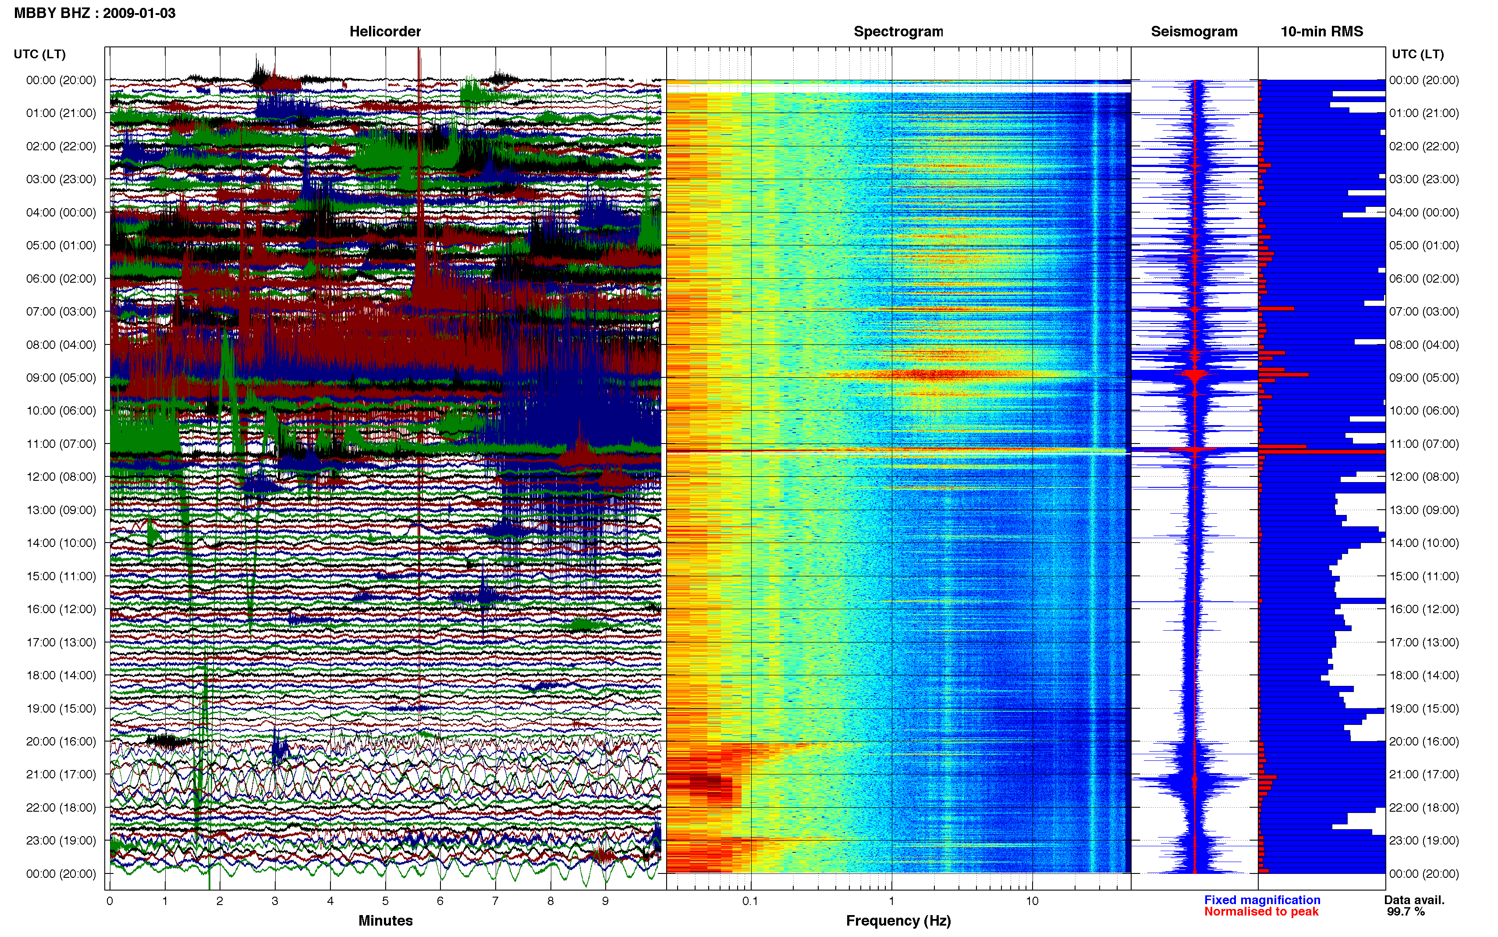Click the right 'UTC (LT)' axis label

click(1417, 54)
